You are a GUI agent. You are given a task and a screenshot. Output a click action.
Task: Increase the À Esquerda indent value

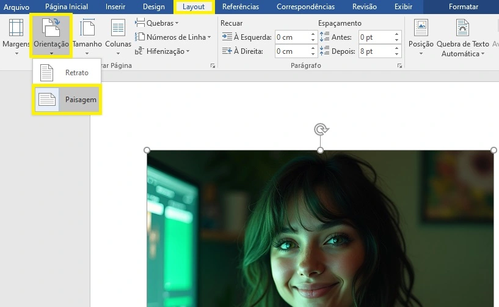tap(313, 34)
